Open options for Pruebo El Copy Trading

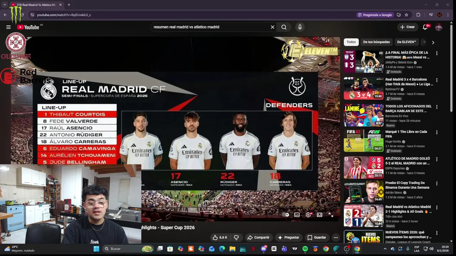coord(437,184)
